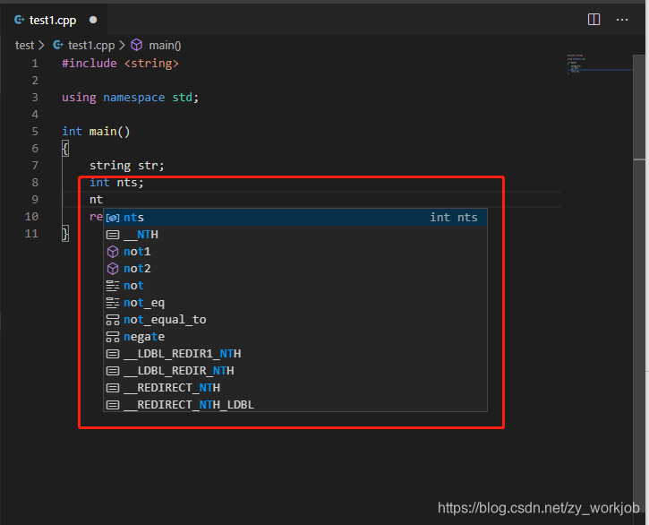Click line number 11 in gutter

pos(31,233)
